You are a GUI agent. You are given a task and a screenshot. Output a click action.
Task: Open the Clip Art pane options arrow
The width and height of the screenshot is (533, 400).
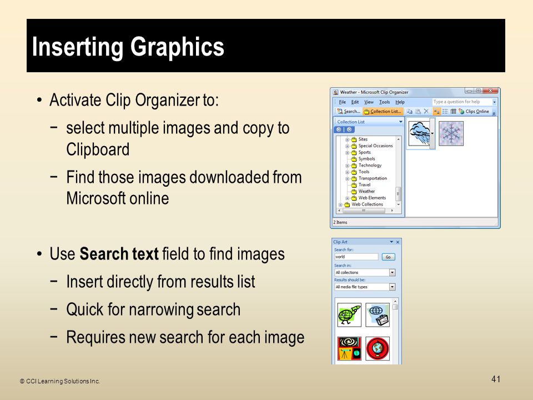(x=391, y=242)
